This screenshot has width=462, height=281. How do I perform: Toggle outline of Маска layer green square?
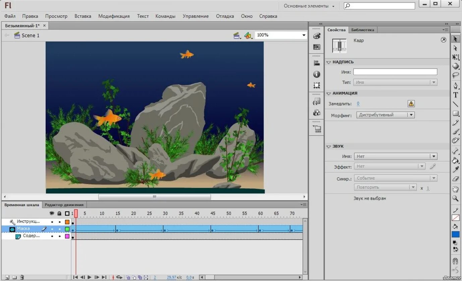(x=67, y=229)
